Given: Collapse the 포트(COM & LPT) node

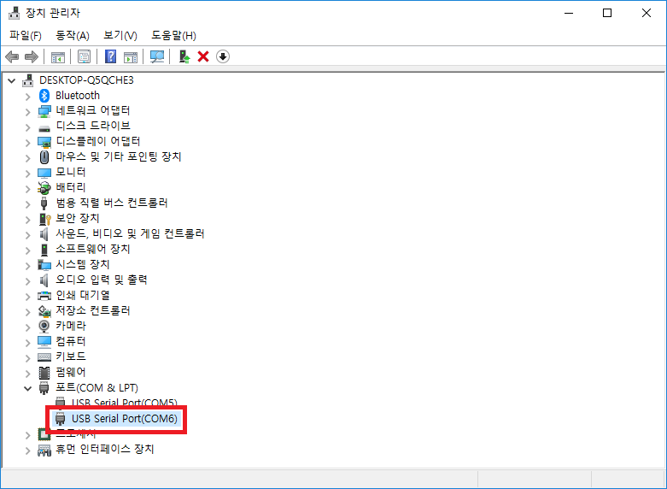Looking at the screenshot, I should [28, 388].
